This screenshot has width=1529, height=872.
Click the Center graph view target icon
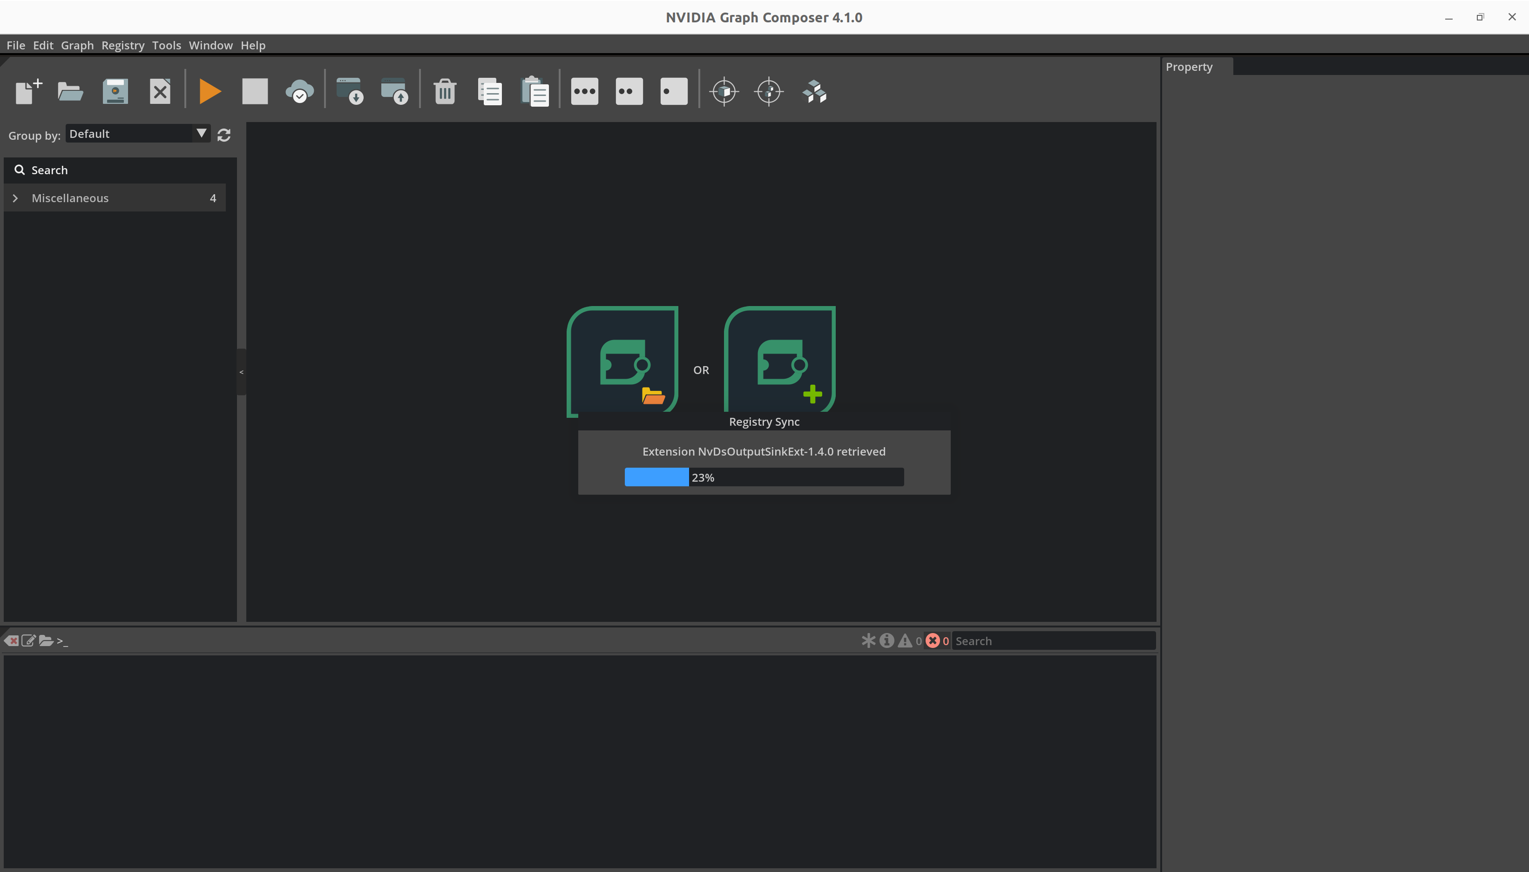[770, 91]
